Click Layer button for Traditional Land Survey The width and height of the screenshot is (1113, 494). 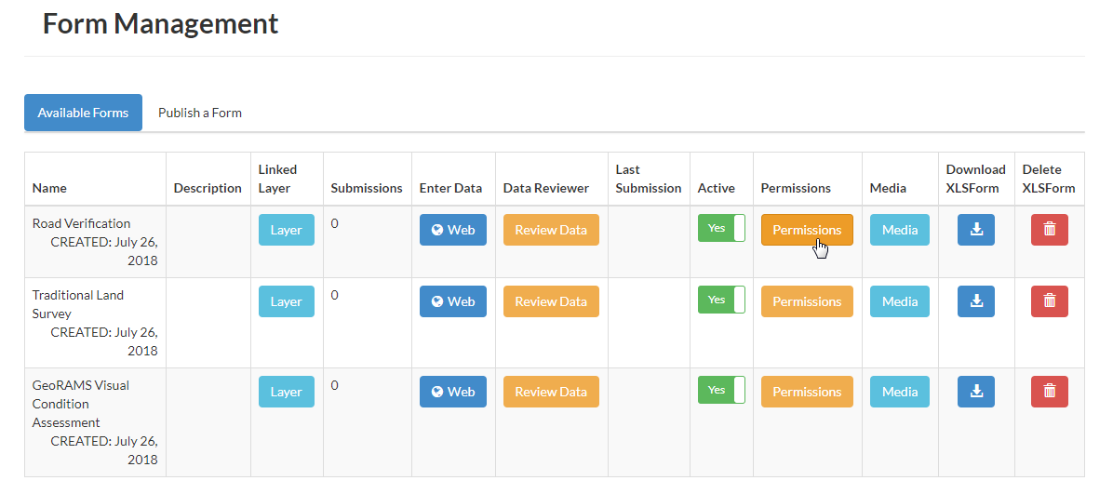(286, 301)
